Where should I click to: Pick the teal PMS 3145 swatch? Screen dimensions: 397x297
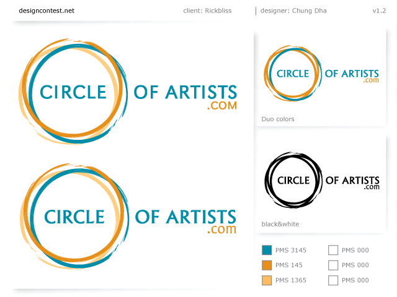(267, 250)
